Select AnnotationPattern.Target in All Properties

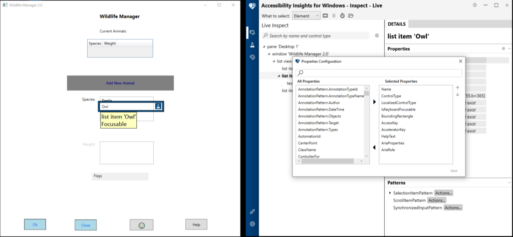pyautogui.click(x=318, y=123)
